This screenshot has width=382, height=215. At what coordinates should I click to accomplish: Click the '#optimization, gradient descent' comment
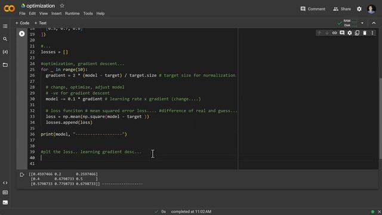coord(82,64)
